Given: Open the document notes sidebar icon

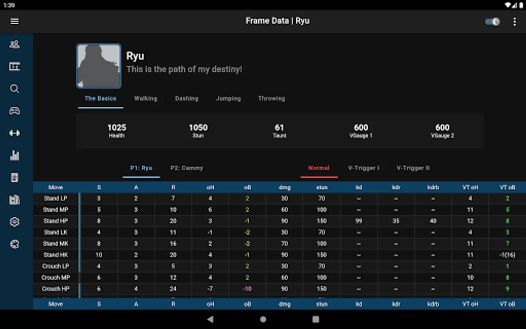Looking at the screenshot, I should (15, 178).
